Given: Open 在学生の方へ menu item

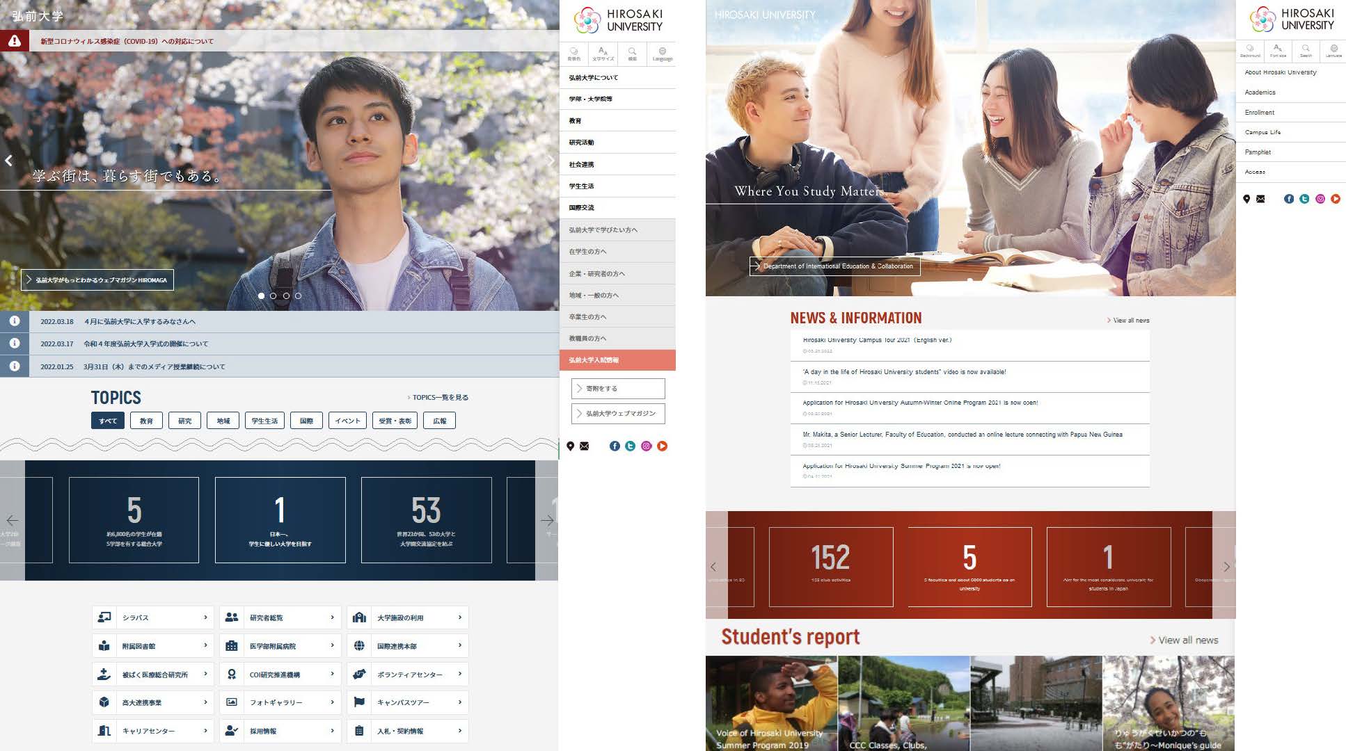Looking at the screenshot, I should (618, 251).
